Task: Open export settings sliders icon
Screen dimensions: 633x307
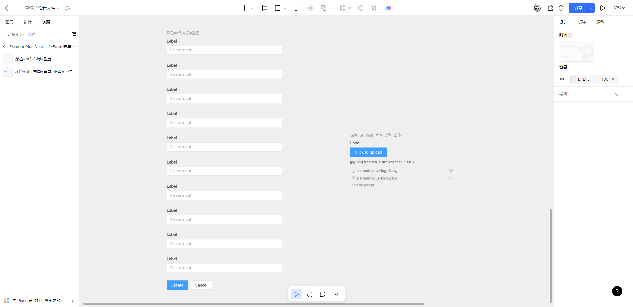Action: (x=616, y=94)
